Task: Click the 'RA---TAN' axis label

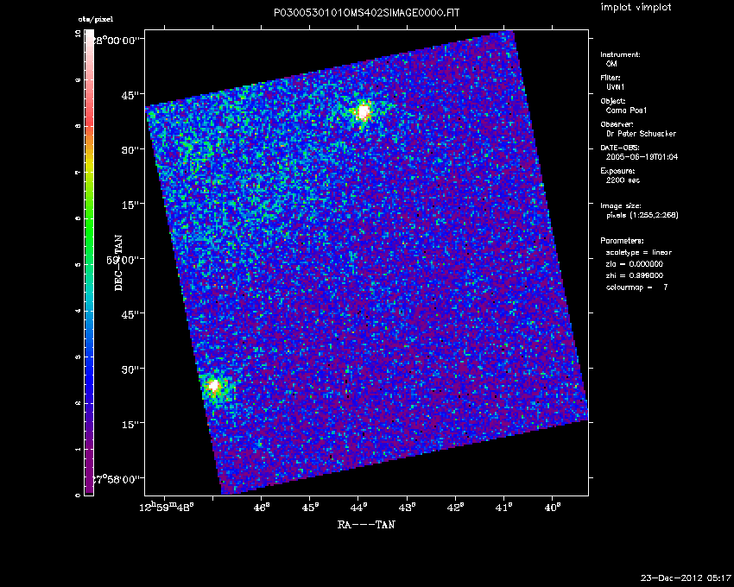Action: 366,525
